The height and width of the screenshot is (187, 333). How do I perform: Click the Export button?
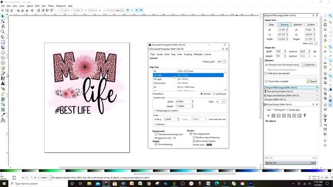pos(312,82)
